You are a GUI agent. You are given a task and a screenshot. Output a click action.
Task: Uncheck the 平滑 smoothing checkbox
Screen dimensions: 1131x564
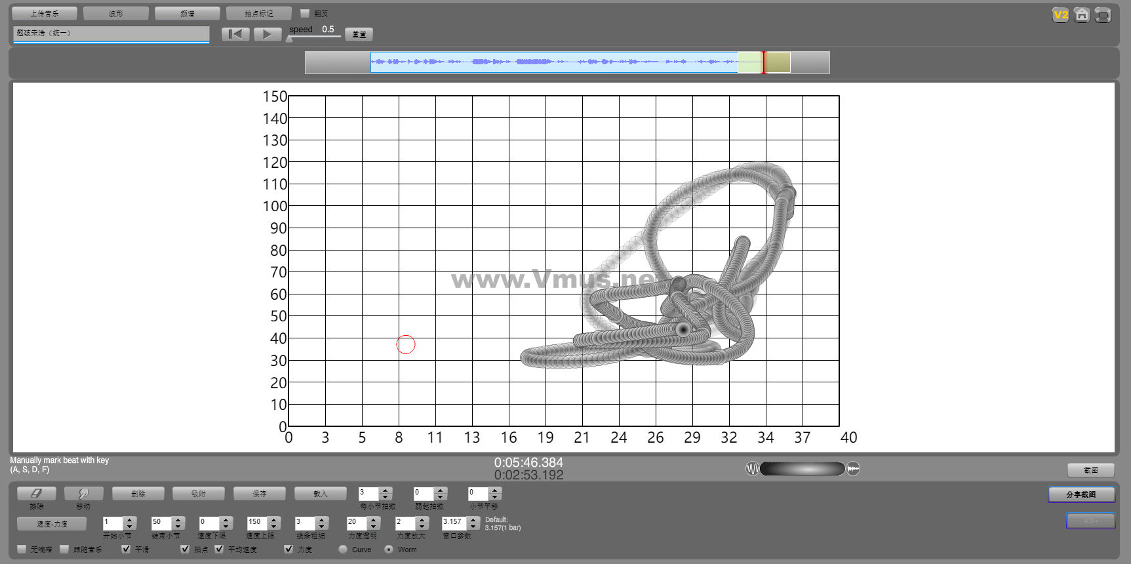click(126, 549)
